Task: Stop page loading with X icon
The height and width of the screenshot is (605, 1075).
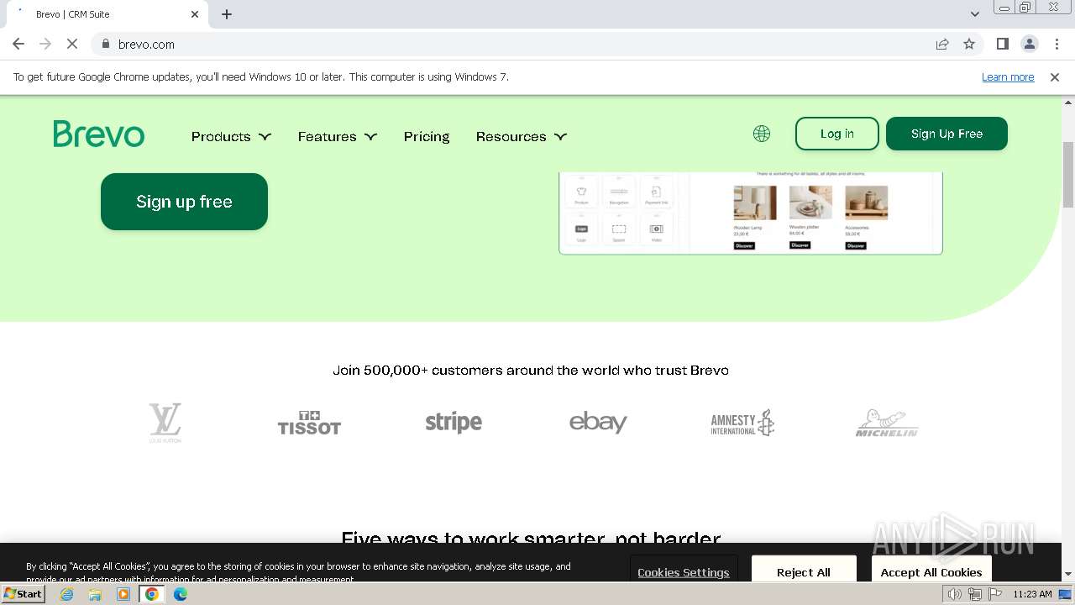Action: pyautogui.click(x=72, y=44)
